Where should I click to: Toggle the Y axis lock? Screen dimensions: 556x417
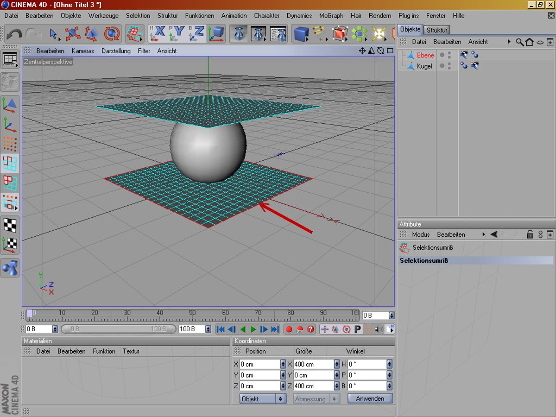[x=177, y=33]
